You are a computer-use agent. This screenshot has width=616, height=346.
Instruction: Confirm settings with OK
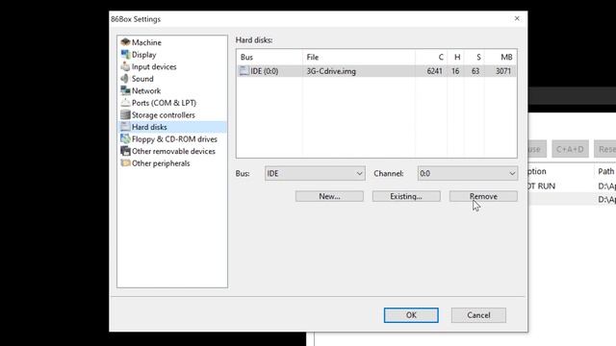(x=411, y=315)
